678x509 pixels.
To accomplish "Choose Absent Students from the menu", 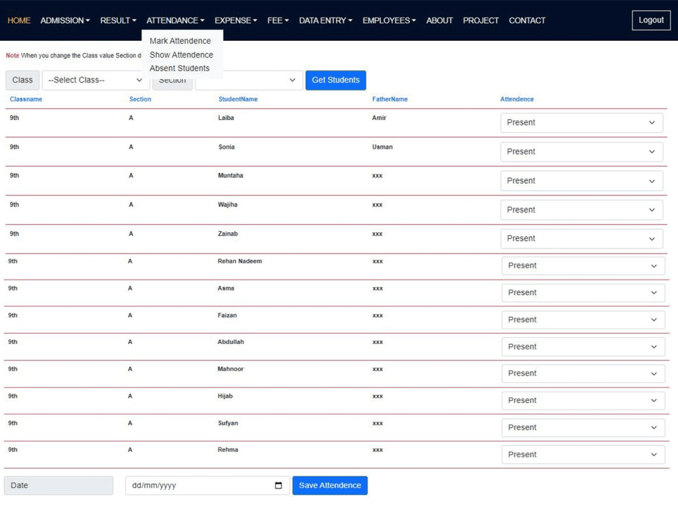I will tap(180, 68).
